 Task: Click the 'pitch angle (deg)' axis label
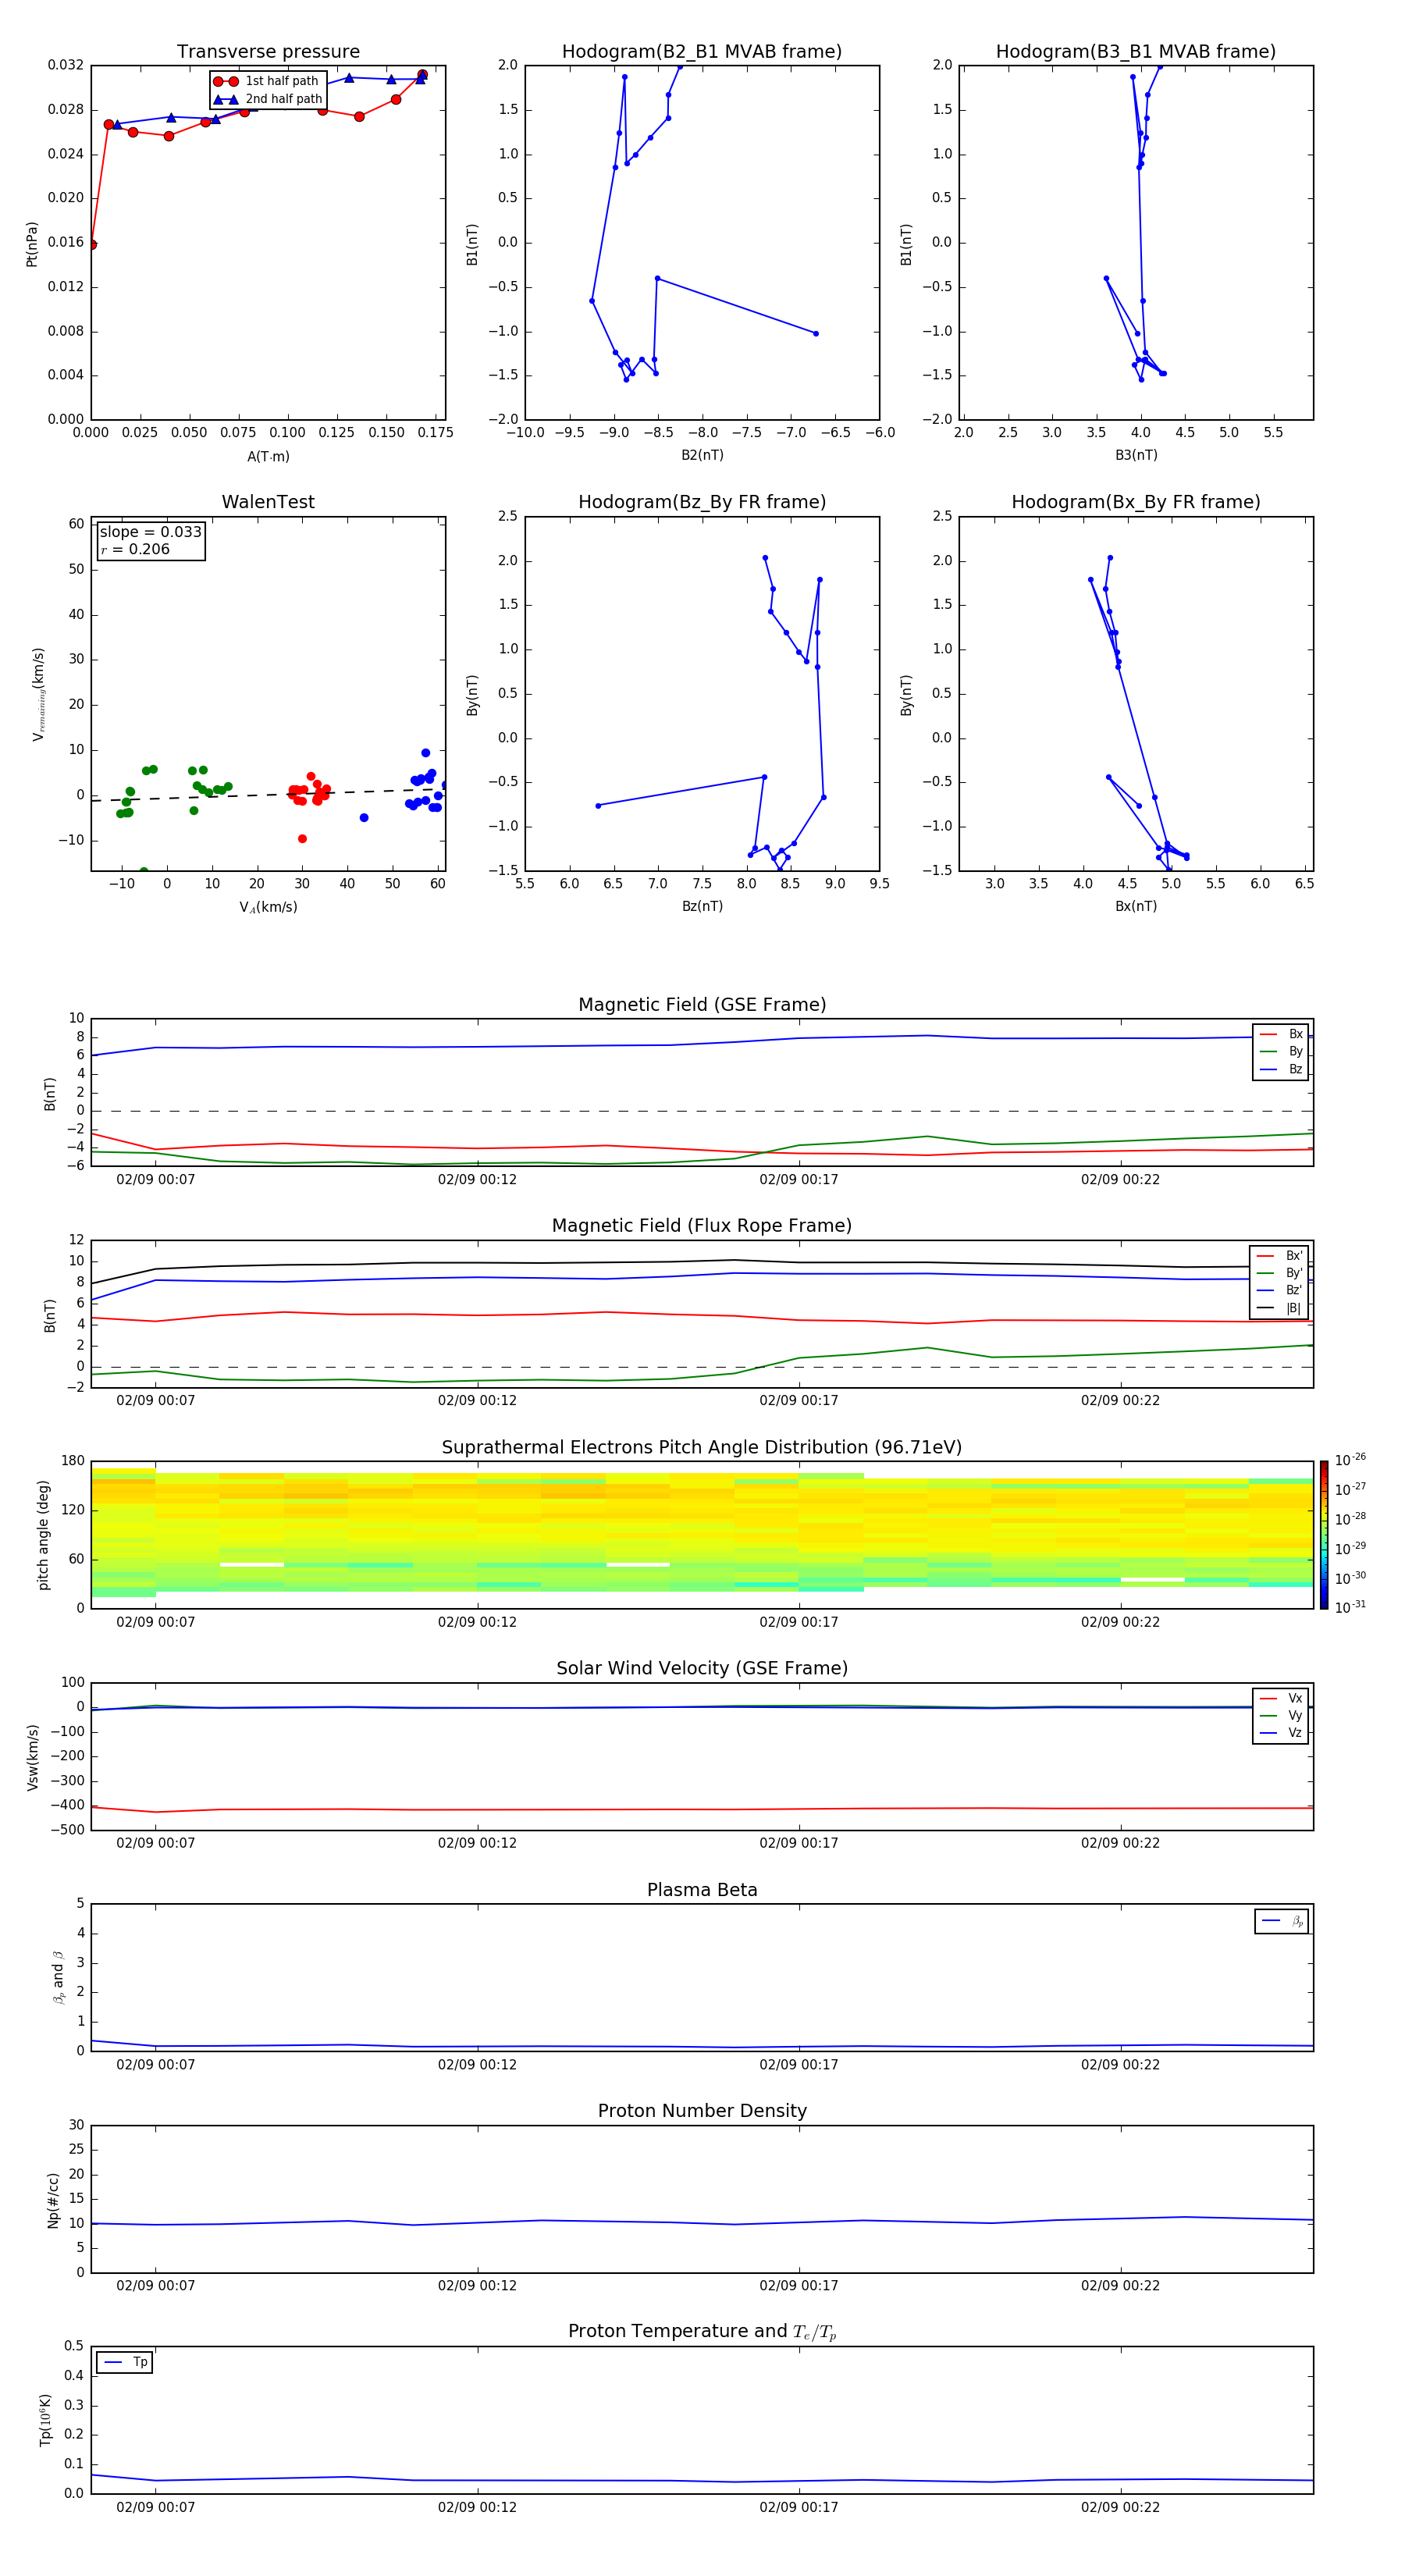pos(43,1535)
